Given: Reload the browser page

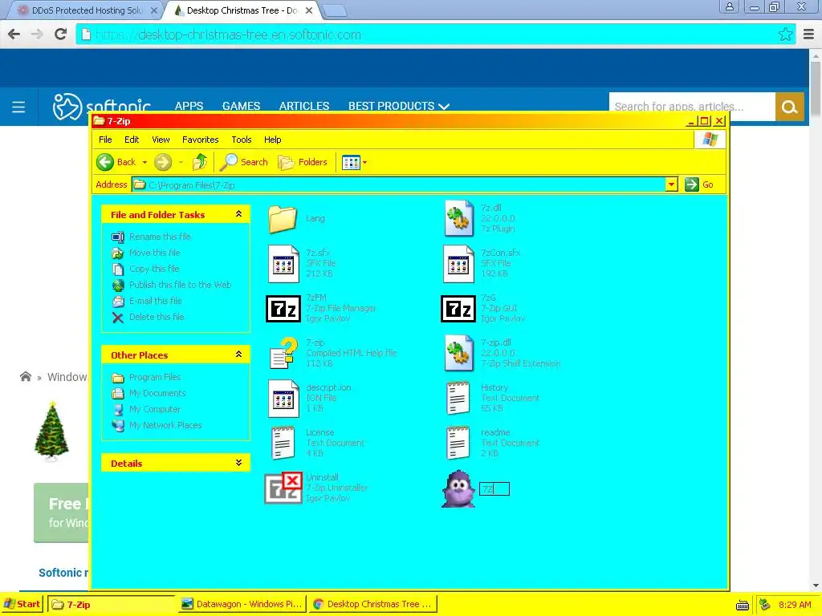Looking at the screenshot, I should click(61, 34).
